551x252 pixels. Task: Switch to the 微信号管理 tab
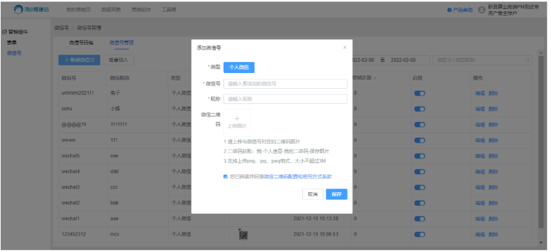121,43
